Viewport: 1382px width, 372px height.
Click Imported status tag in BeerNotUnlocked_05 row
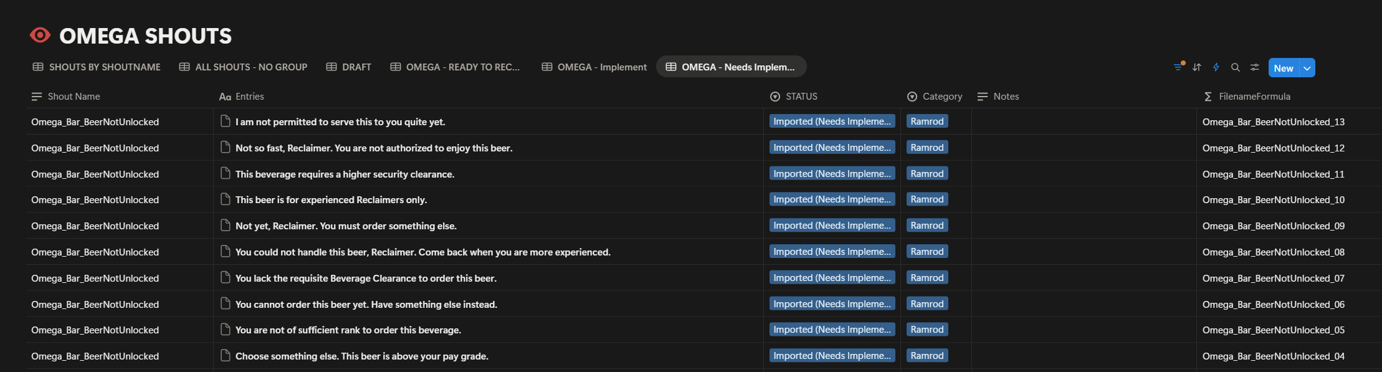tap(832, 330)
